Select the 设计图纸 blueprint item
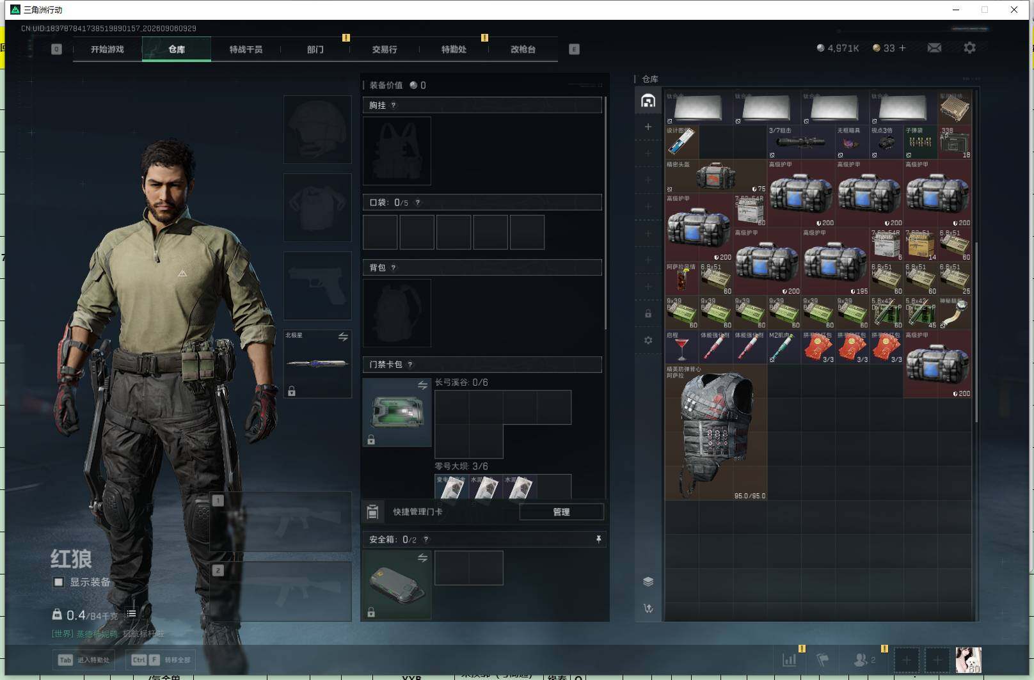The width and height of the screenshot is (1034, 680). (x=681, y=142)
